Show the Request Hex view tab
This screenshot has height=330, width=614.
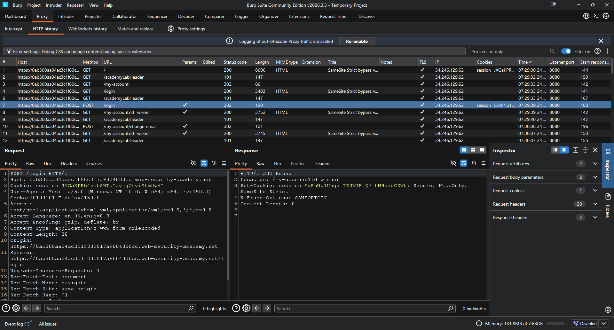tap(47, 163)
